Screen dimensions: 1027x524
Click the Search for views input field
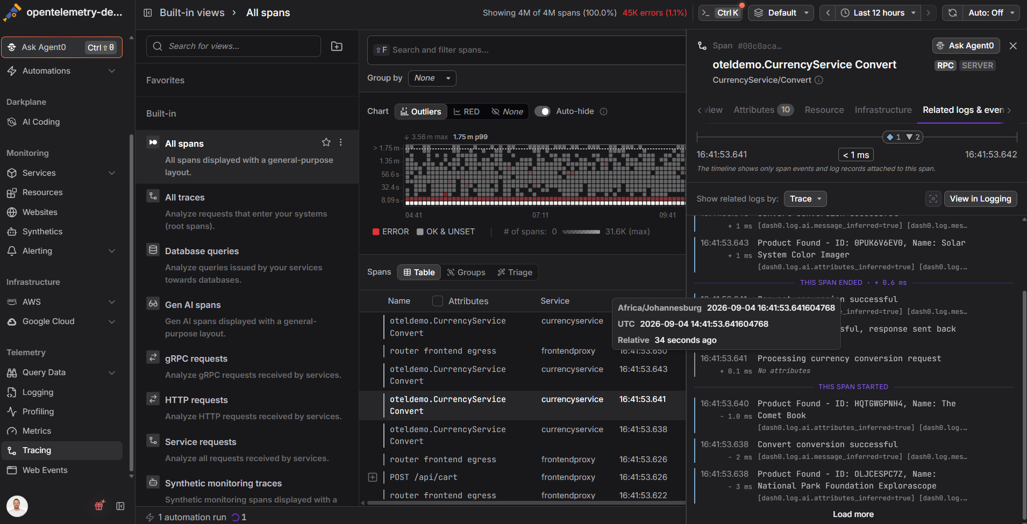point(233,46)
